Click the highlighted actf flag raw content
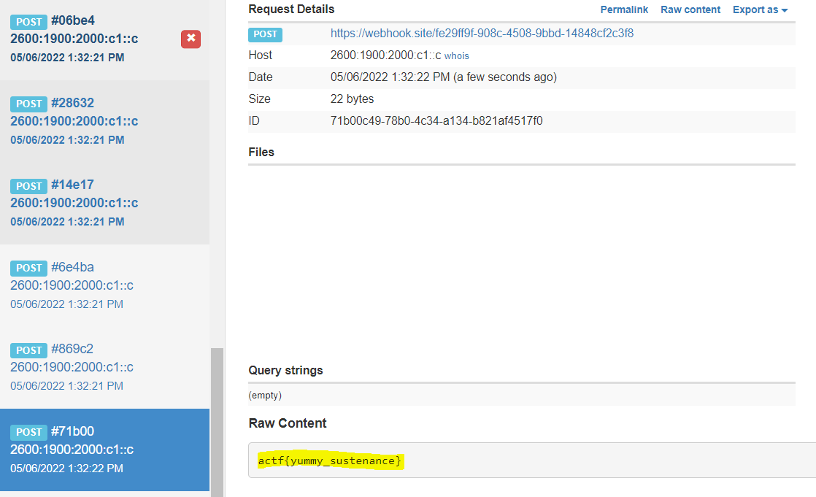 click(329, 461)
